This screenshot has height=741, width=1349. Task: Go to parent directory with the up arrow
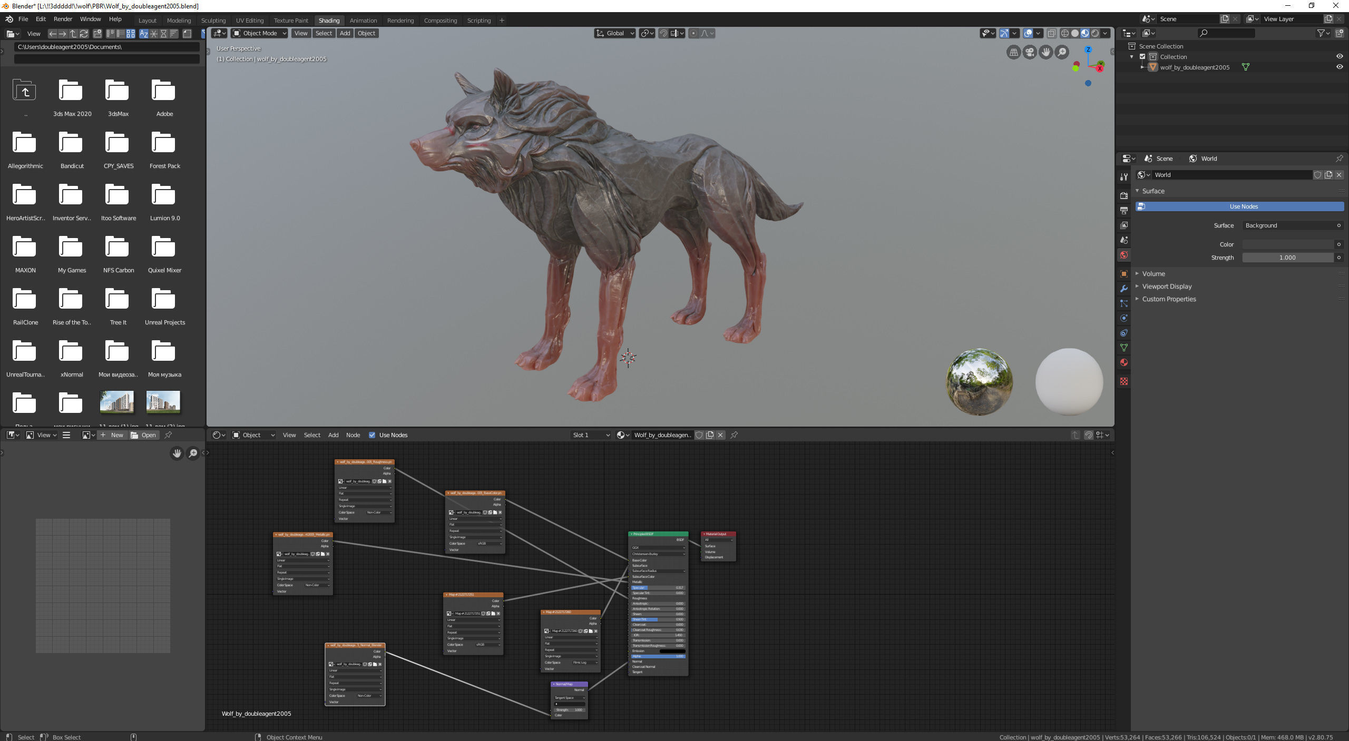pyautogui.click(x=73, y=34)
